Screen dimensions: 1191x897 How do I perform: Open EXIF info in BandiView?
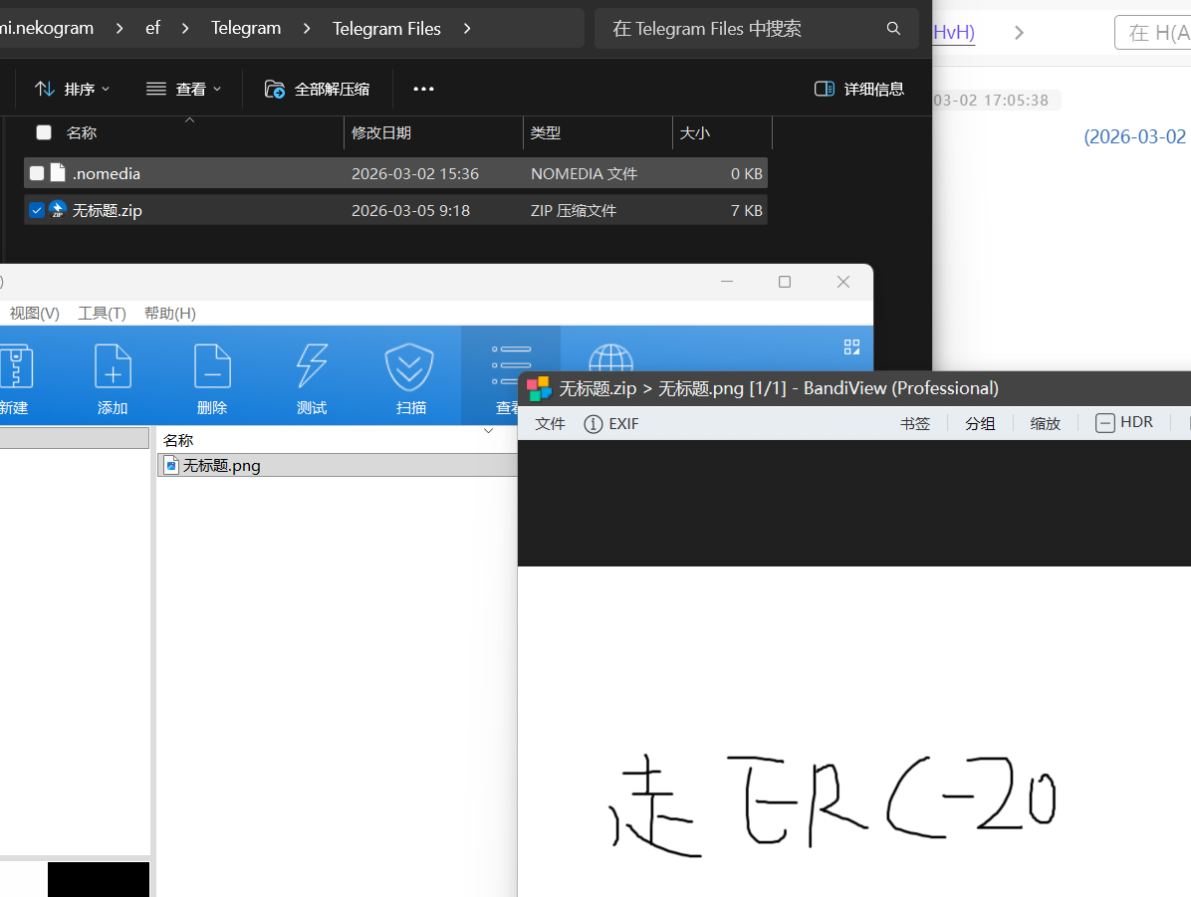611,424
